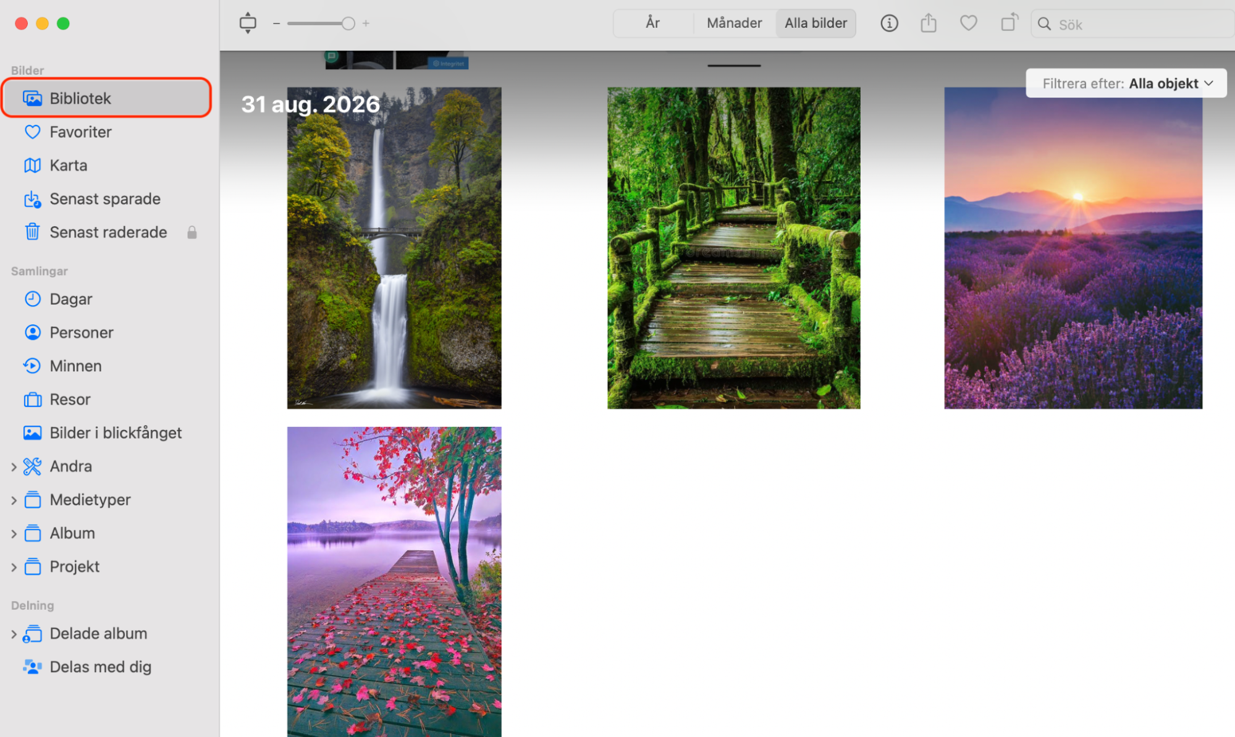Image resolution: width=1235 pixels, height=737 pixels.
Task: Click the thumbnail zoom slider knob
Action: (x=348, y=23)
